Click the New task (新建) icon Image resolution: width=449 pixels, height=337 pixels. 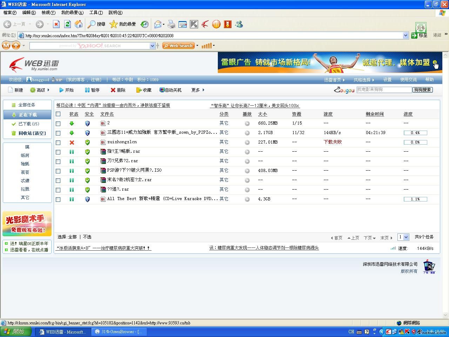pyautogui.click(x=11, y=90)
